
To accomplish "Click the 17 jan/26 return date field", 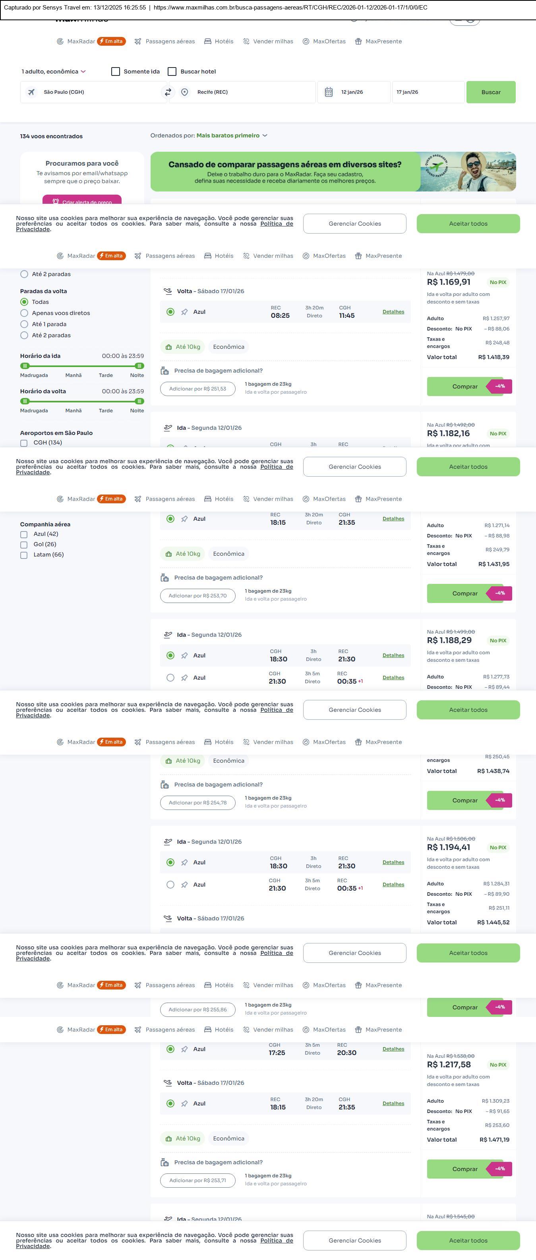I will pyautogui.click(x=428, y=92).
